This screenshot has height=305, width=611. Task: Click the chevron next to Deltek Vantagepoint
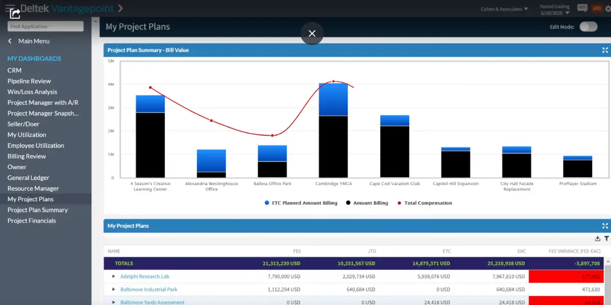click(120, 8)
